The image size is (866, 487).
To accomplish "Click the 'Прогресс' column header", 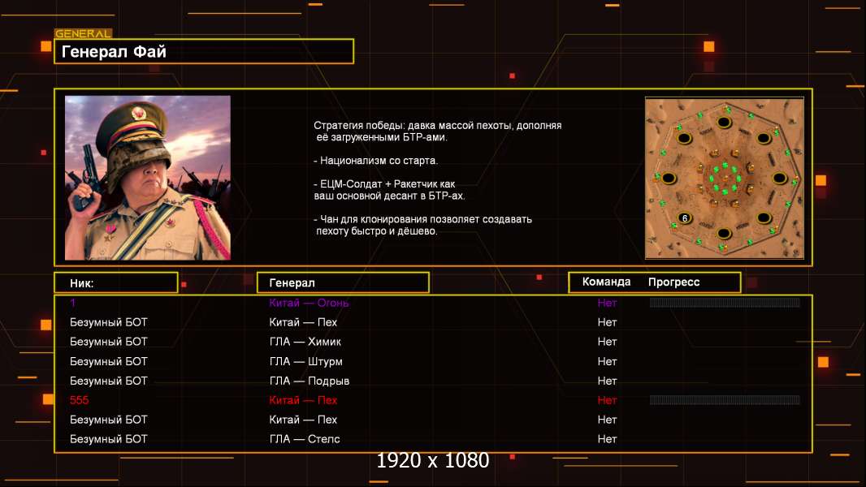I will pos(673,282).
